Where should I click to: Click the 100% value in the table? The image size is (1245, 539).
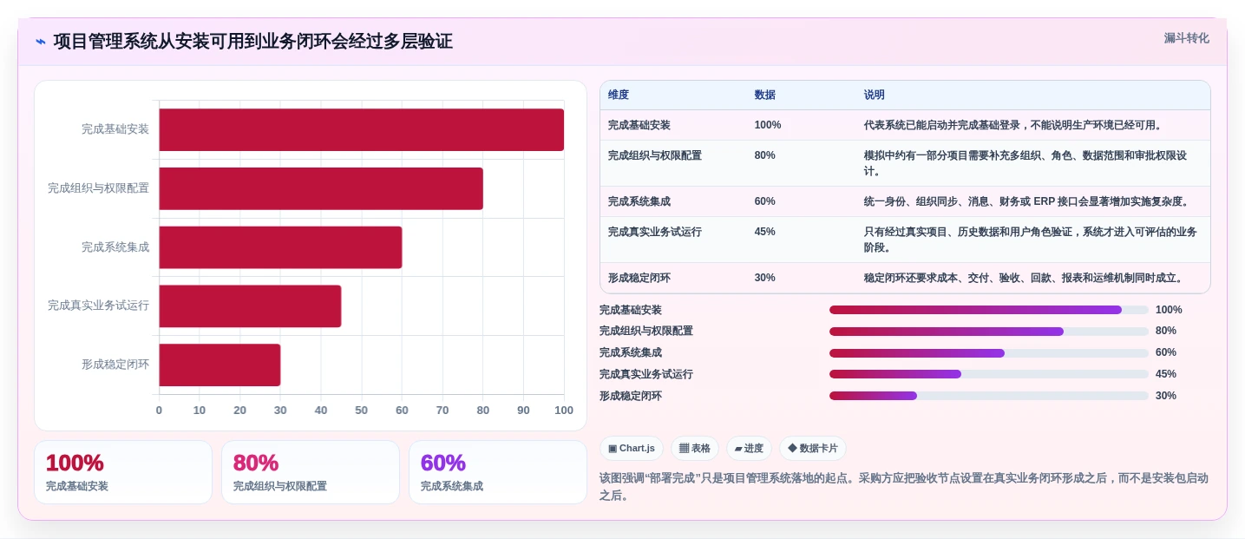768,125
